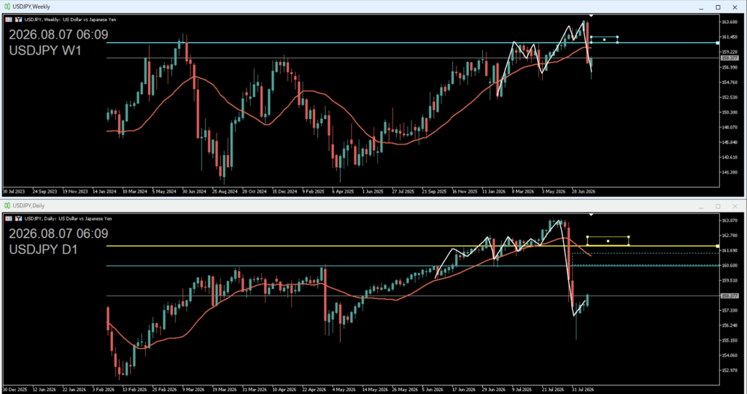
Task: Click '30 Dec 2025' on Daily time axis
Action: coord(15,389)
